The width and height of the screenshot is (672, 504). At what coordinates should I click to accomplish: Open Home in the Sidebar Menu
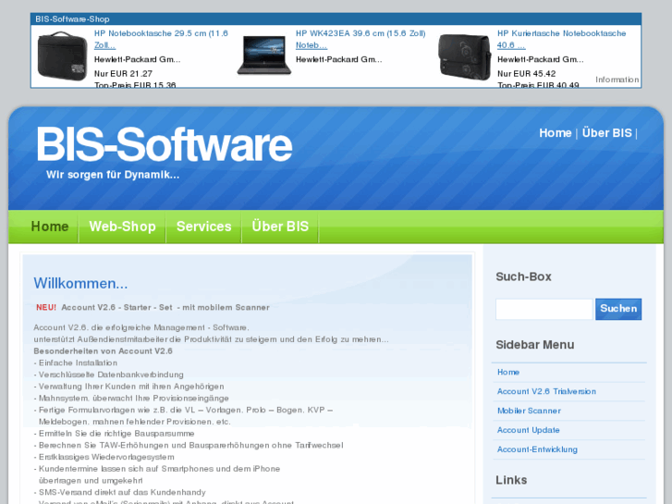point(508,373)
